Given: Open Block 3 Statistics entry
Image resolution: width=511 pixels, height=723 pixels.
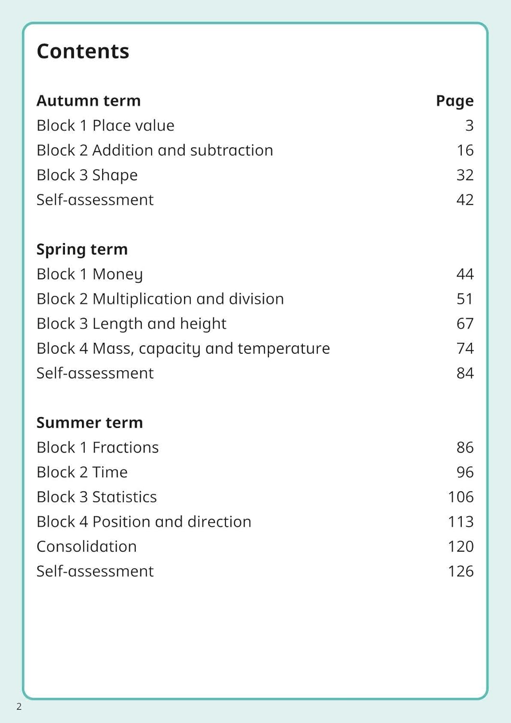Looking at the screenshot, I should (96, 497).
